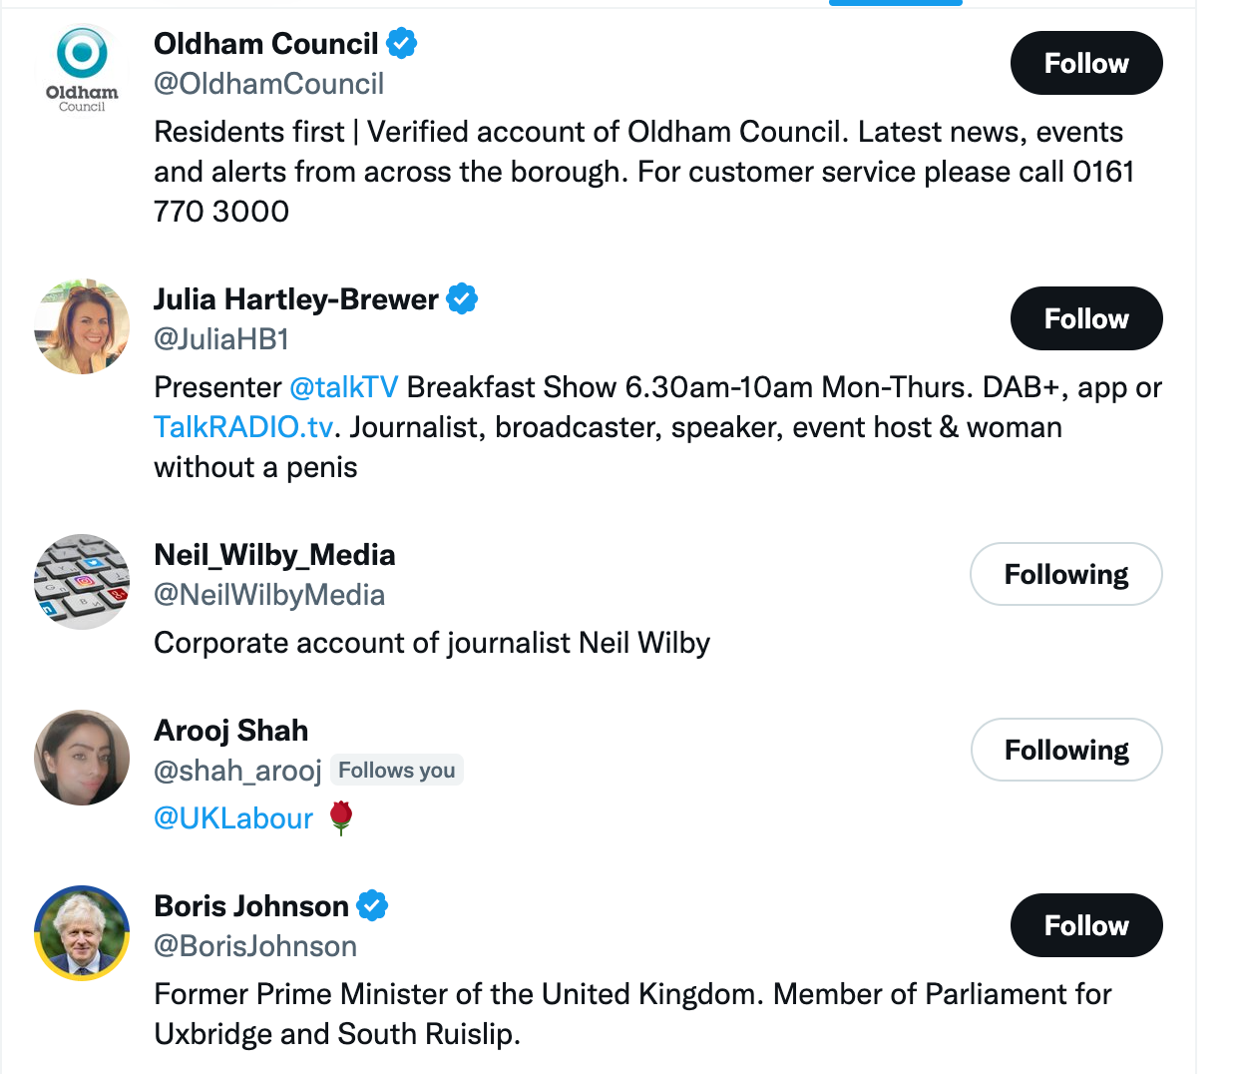Click the Arooj Shah display name
Image resolution: width=1235 pixels, height=1074 pixels.
coord(230,731)
